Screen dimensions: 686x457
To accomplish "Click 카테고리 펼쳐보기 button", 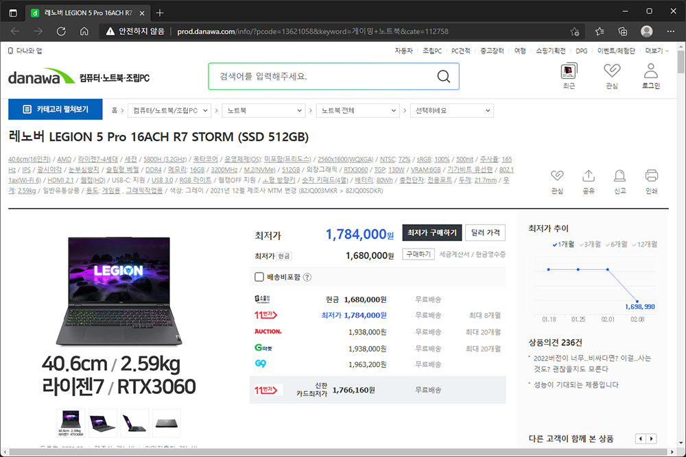I will pos(55,109).
